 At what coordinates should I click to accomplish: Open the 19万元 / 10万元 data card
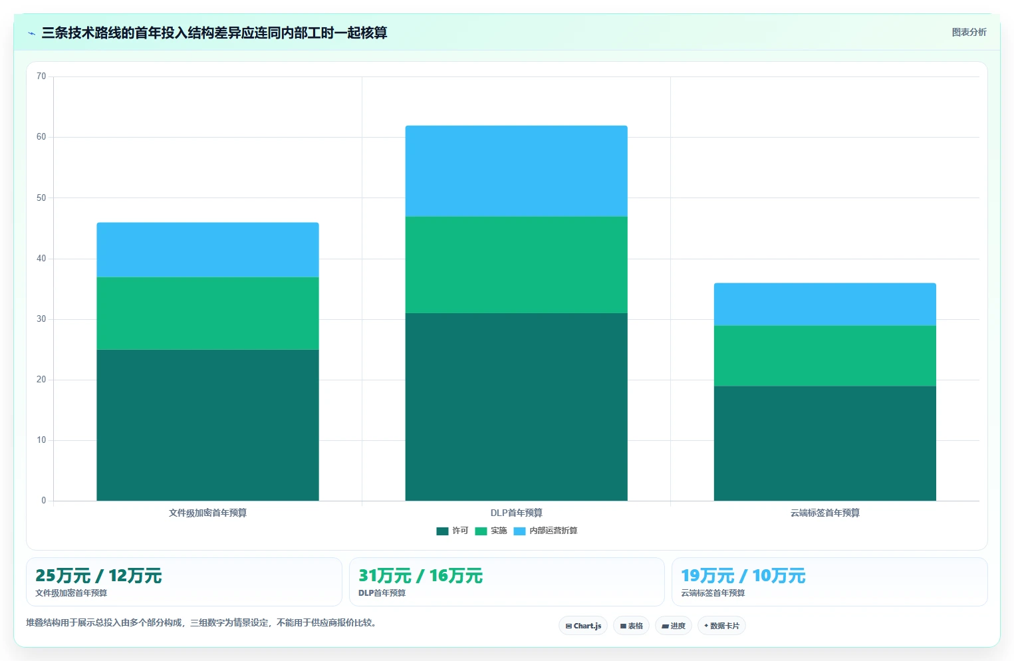click(829, 582)
